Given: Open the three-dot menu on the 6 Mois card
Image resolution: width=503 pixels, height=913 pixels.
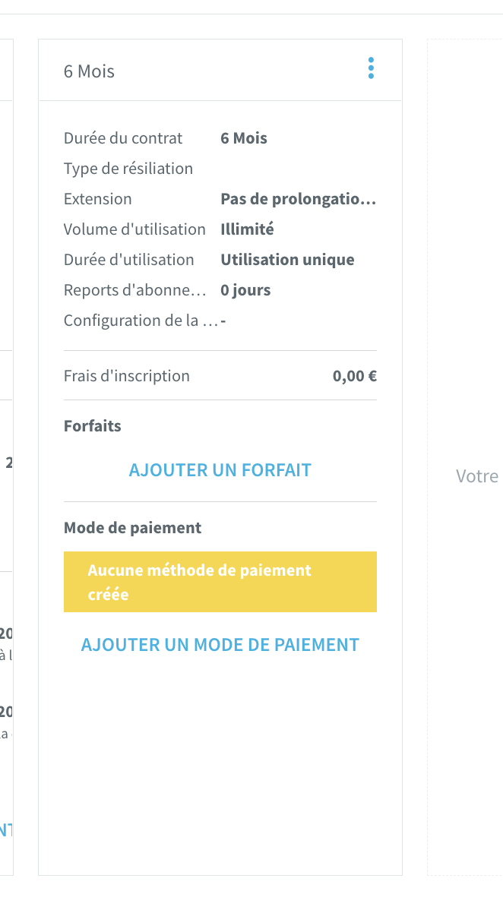Looking at the screenshot, I should coord(371,68).
